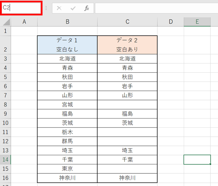Select the 神奈川 cell in column C
This screenshot has width=218, height=186.
click(x=127, y=178)
